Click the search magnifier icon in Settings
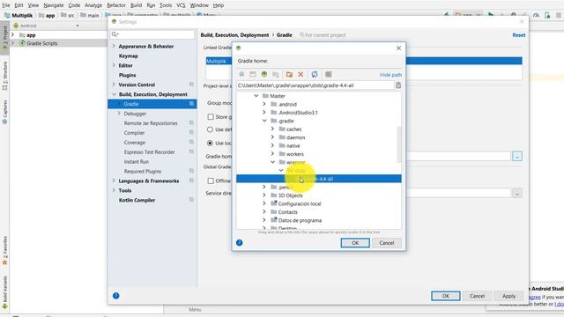The image size is (564, 317). tap(115, 34)
